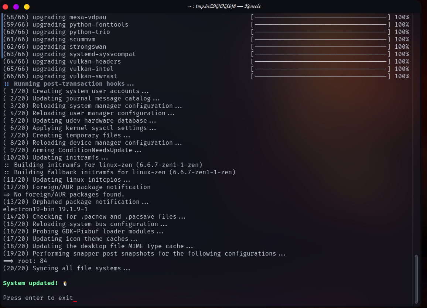Click the 'upgrading systemd-sysvcompat' line
This screenshot has height=308, width=427.
click(69, 54)
